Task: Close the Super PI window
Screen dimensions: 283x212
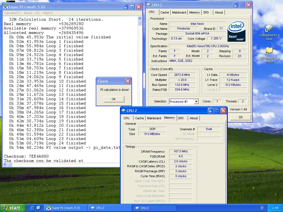Action: [x=139, y=7]
